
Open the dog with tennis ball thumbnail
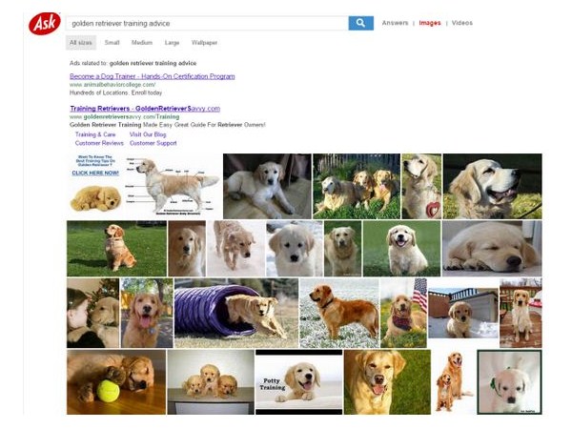tap(115, 381)
